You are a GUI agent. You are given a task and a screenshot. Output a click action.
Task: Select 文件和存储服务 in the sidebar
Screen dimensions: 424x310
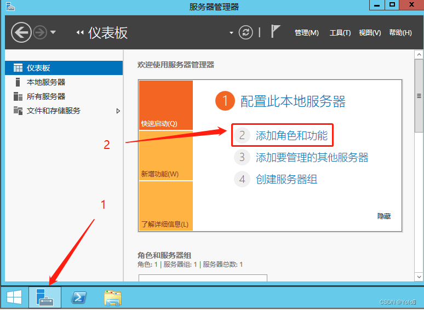point(64,111)
